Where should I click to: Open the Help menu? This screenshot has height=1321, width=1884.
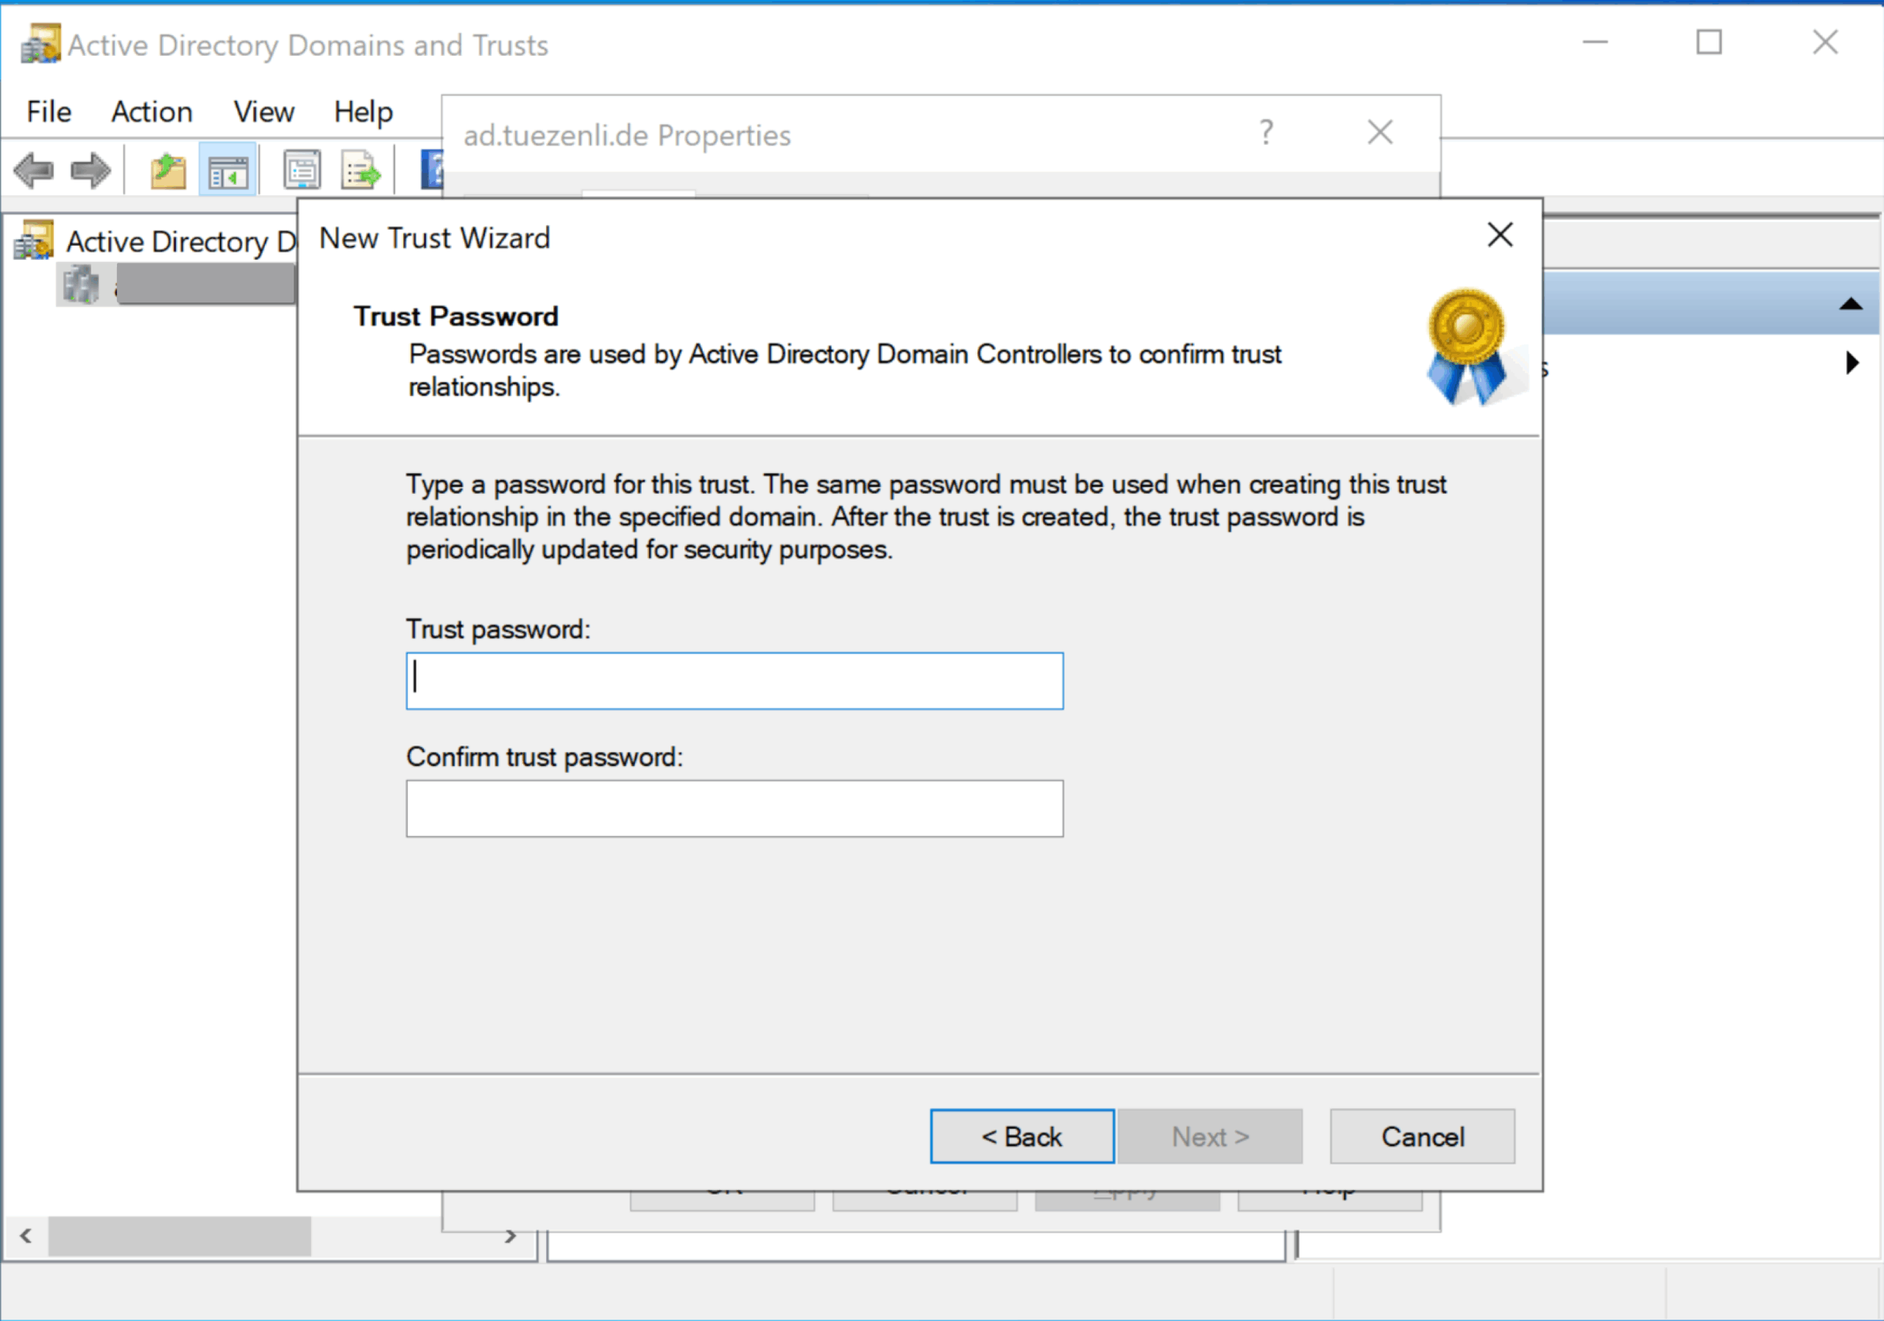click(363, 113)
